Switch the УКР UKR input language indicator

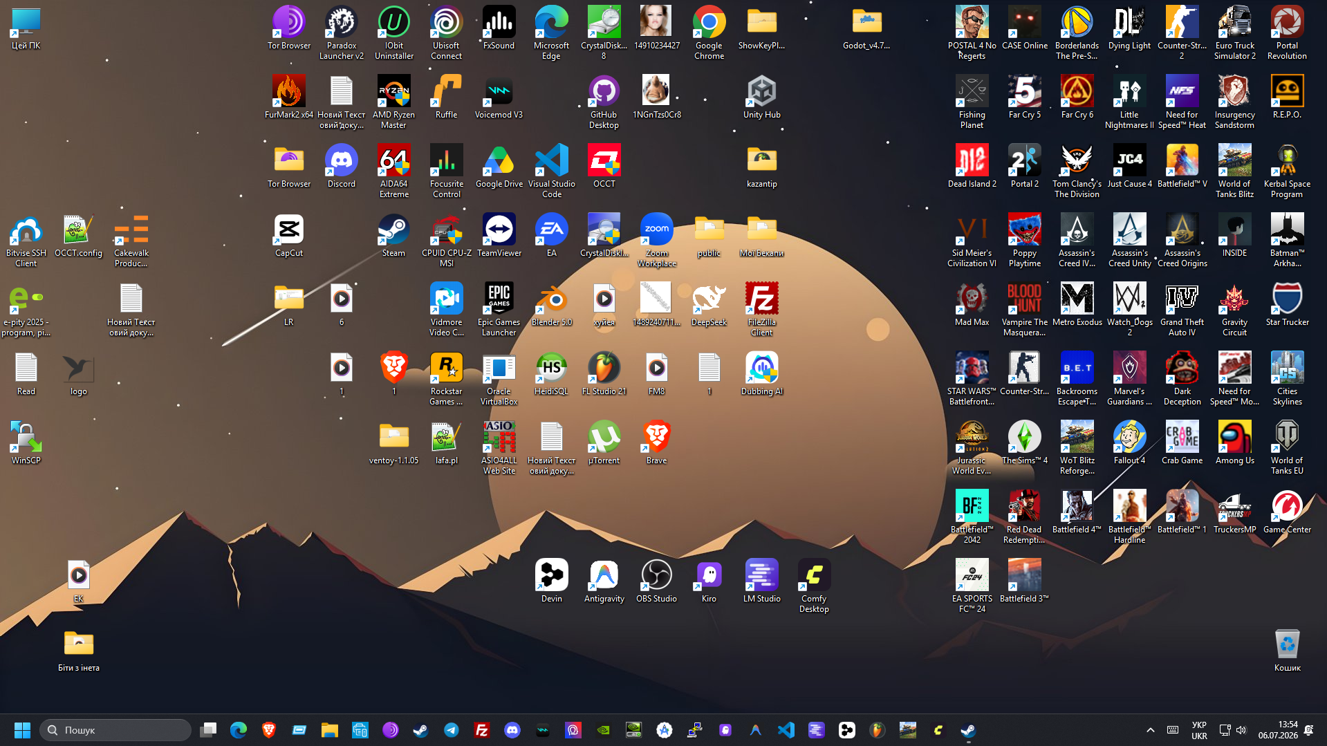coord(1199,730)
